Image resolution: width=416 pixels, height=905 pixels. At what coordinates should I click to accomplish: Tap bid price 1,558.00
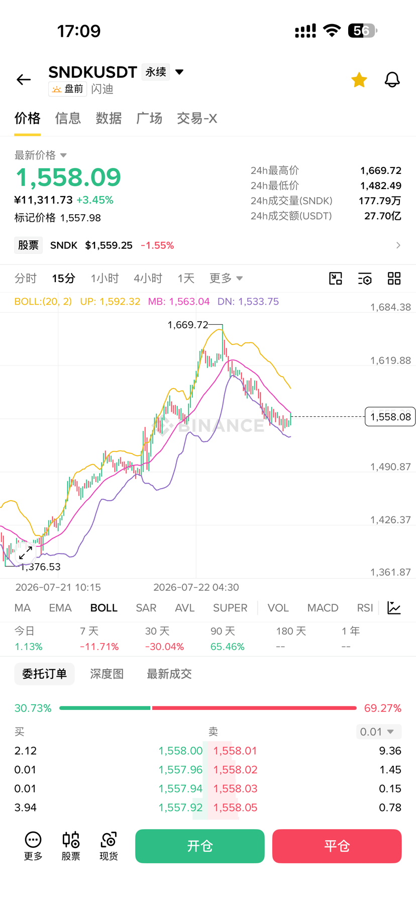(x=180, y=751)
